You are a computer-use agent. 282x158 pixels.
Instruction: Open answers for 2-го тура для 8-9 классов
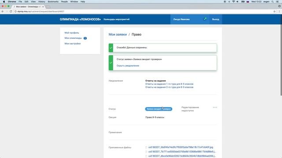(x=169, y=87)
